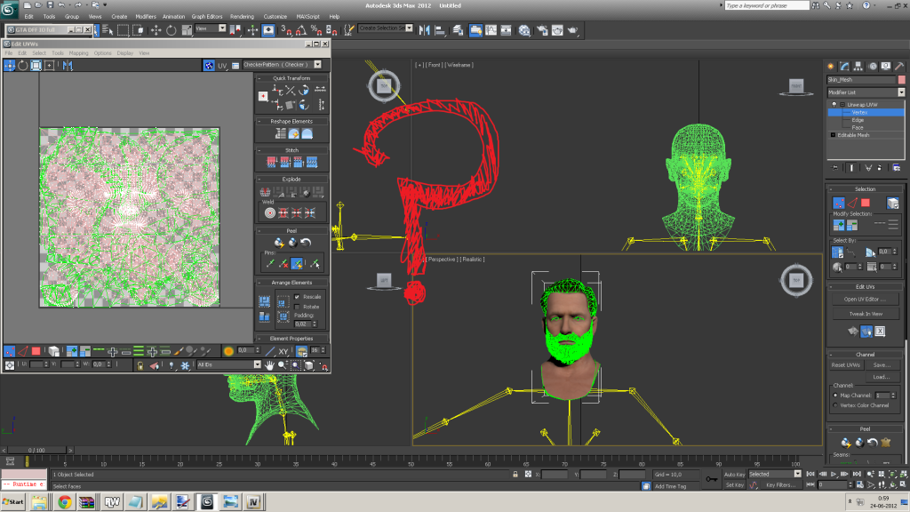Screen dimensions: 910x512
Task: Open Tools menu in Edit UVWs window
Action: click(x=58, y=53)
